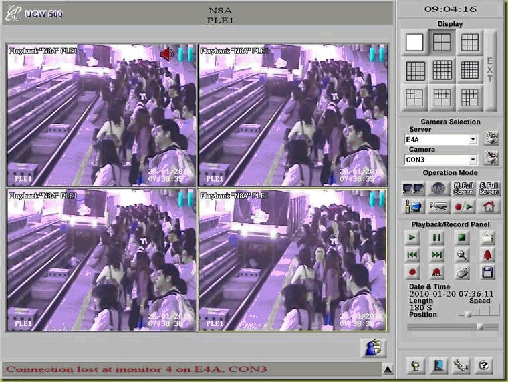Viewport: 508px width, 382px height.
Task: Click the key login icon at bottom
Action: tap(416, 365)
